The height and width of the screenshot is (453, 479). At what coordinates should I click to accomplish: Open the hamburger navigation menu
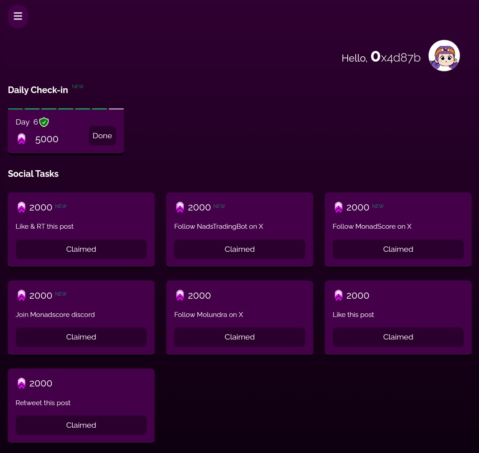coord(18,16)
